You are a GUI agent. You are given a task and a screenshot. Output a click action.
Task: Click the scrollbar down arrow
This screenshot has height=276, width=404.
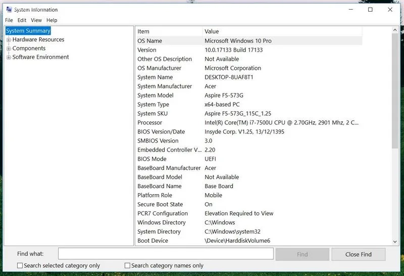point(395,242)
